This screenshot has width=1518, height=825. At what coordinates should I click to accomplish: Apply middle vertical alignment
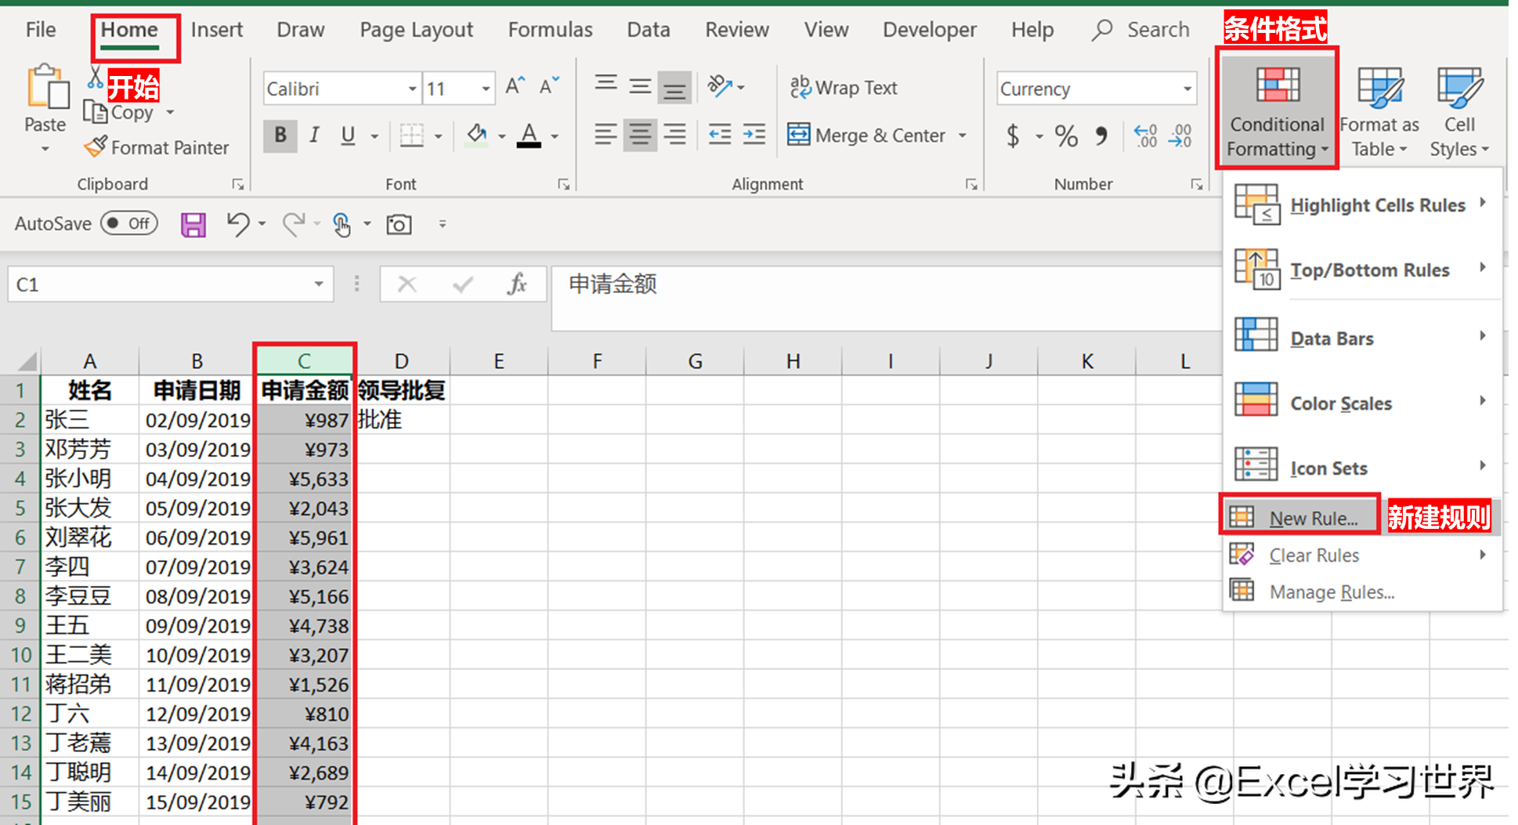click(640, 86)
